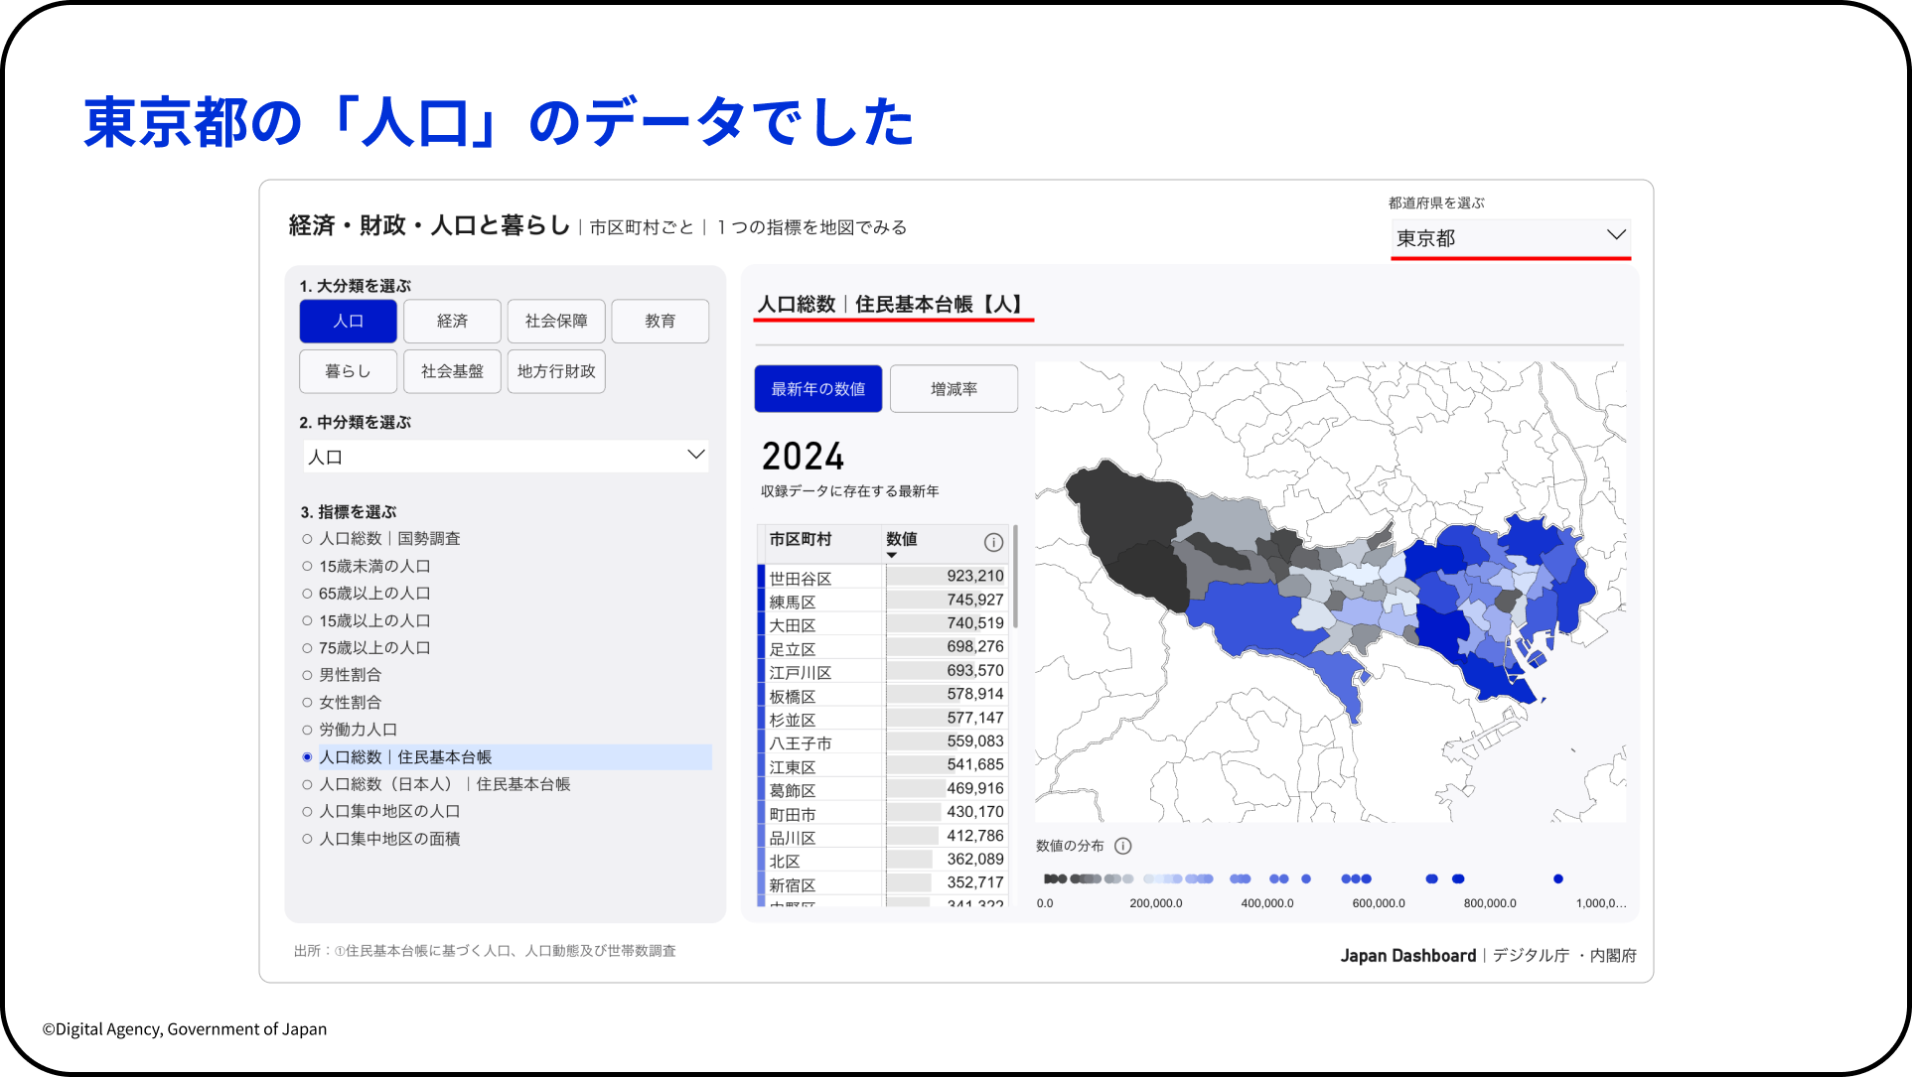Click the 江東区 table row
The image size is (1912, 1077).
883,766
